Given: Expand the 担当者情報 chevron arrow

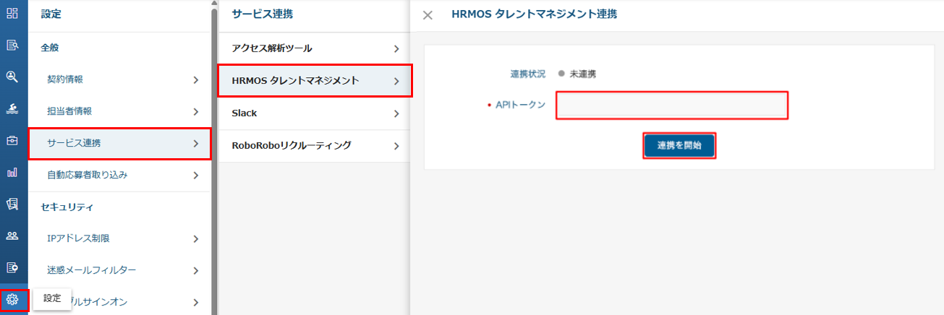Looking at the screenshot, I should (x=195, y=111).
